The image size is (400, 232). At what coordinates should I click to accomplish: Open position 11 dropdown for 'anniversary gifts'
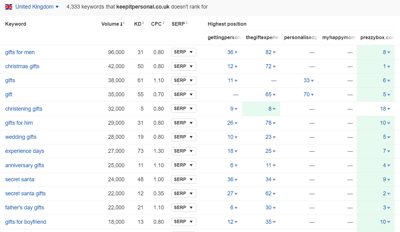click(271, 165)
